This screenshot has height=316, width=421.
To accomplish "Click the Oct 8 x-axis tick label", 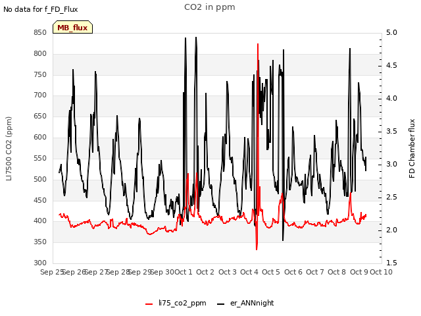I will (x=337, y=272).
